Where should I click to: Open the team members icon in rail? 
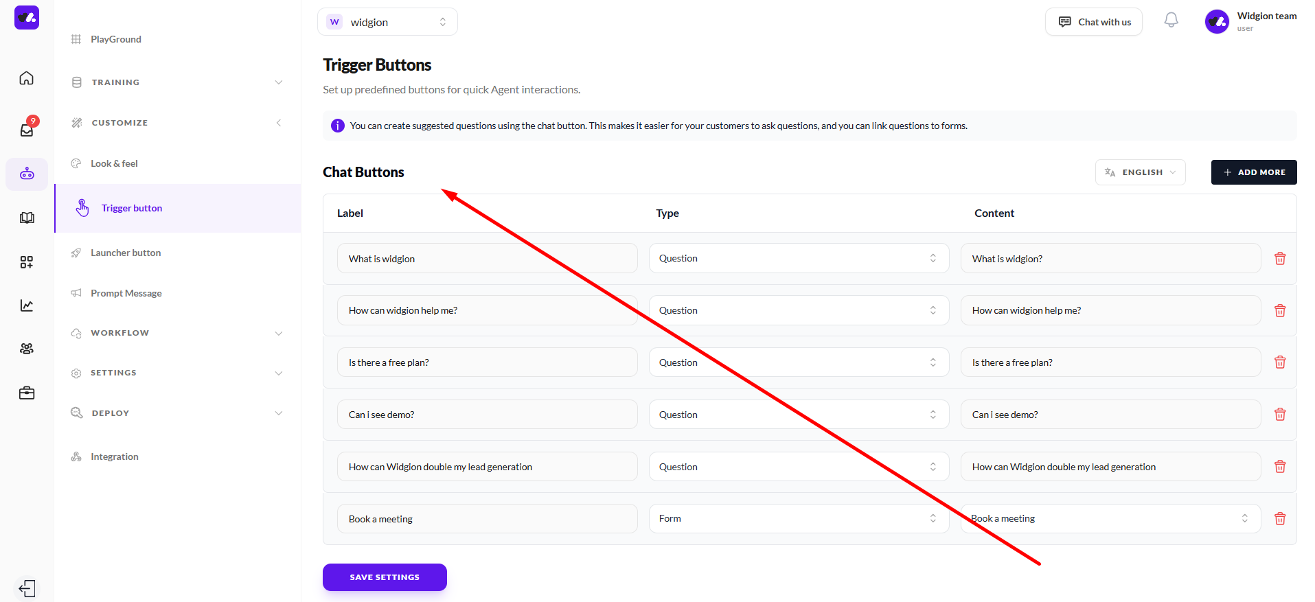click(x=27, y=349)
